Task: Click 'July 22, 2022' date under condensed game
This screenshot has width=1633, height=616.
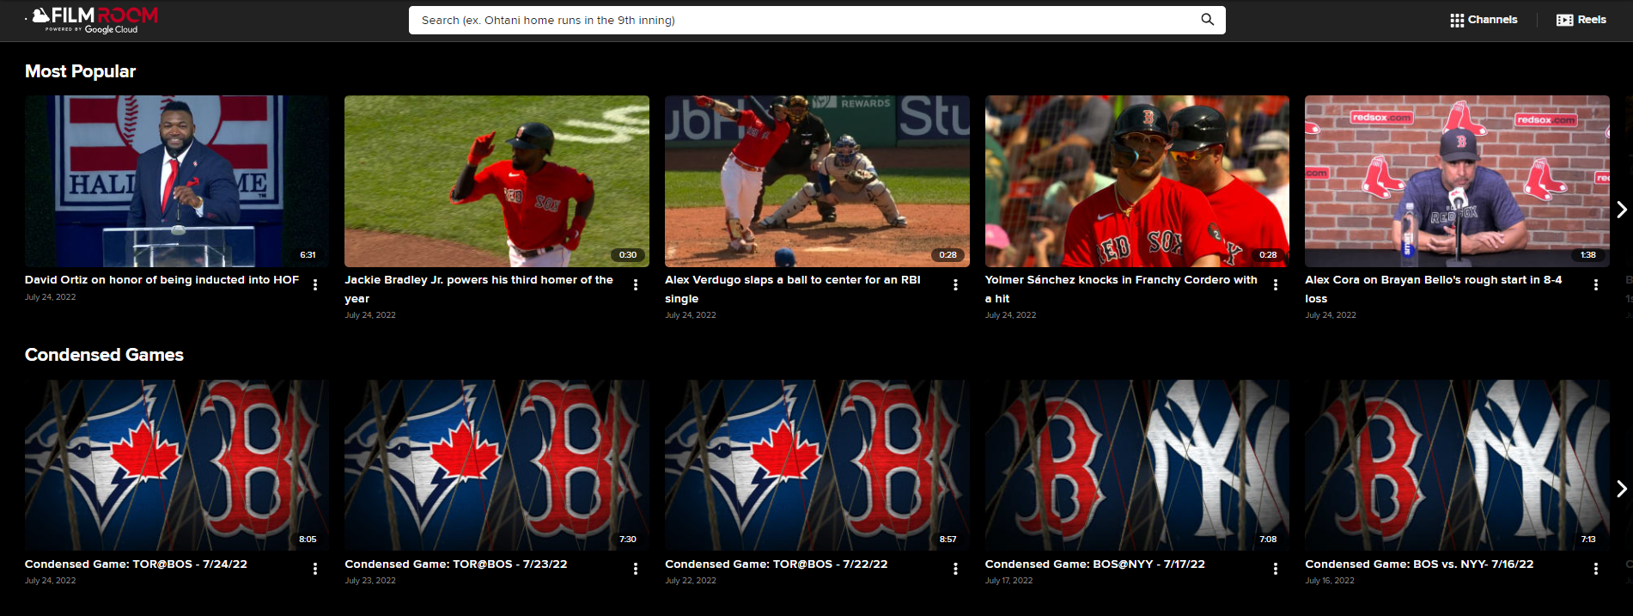Action: [691, 581]
